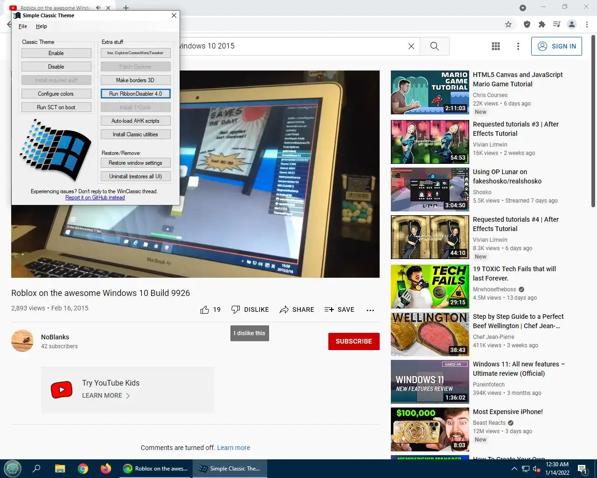Click the YouTube SIGN IN button
The width and height of the screenshot is (597, 478).
pyautogui.click(x=556, y=46)
